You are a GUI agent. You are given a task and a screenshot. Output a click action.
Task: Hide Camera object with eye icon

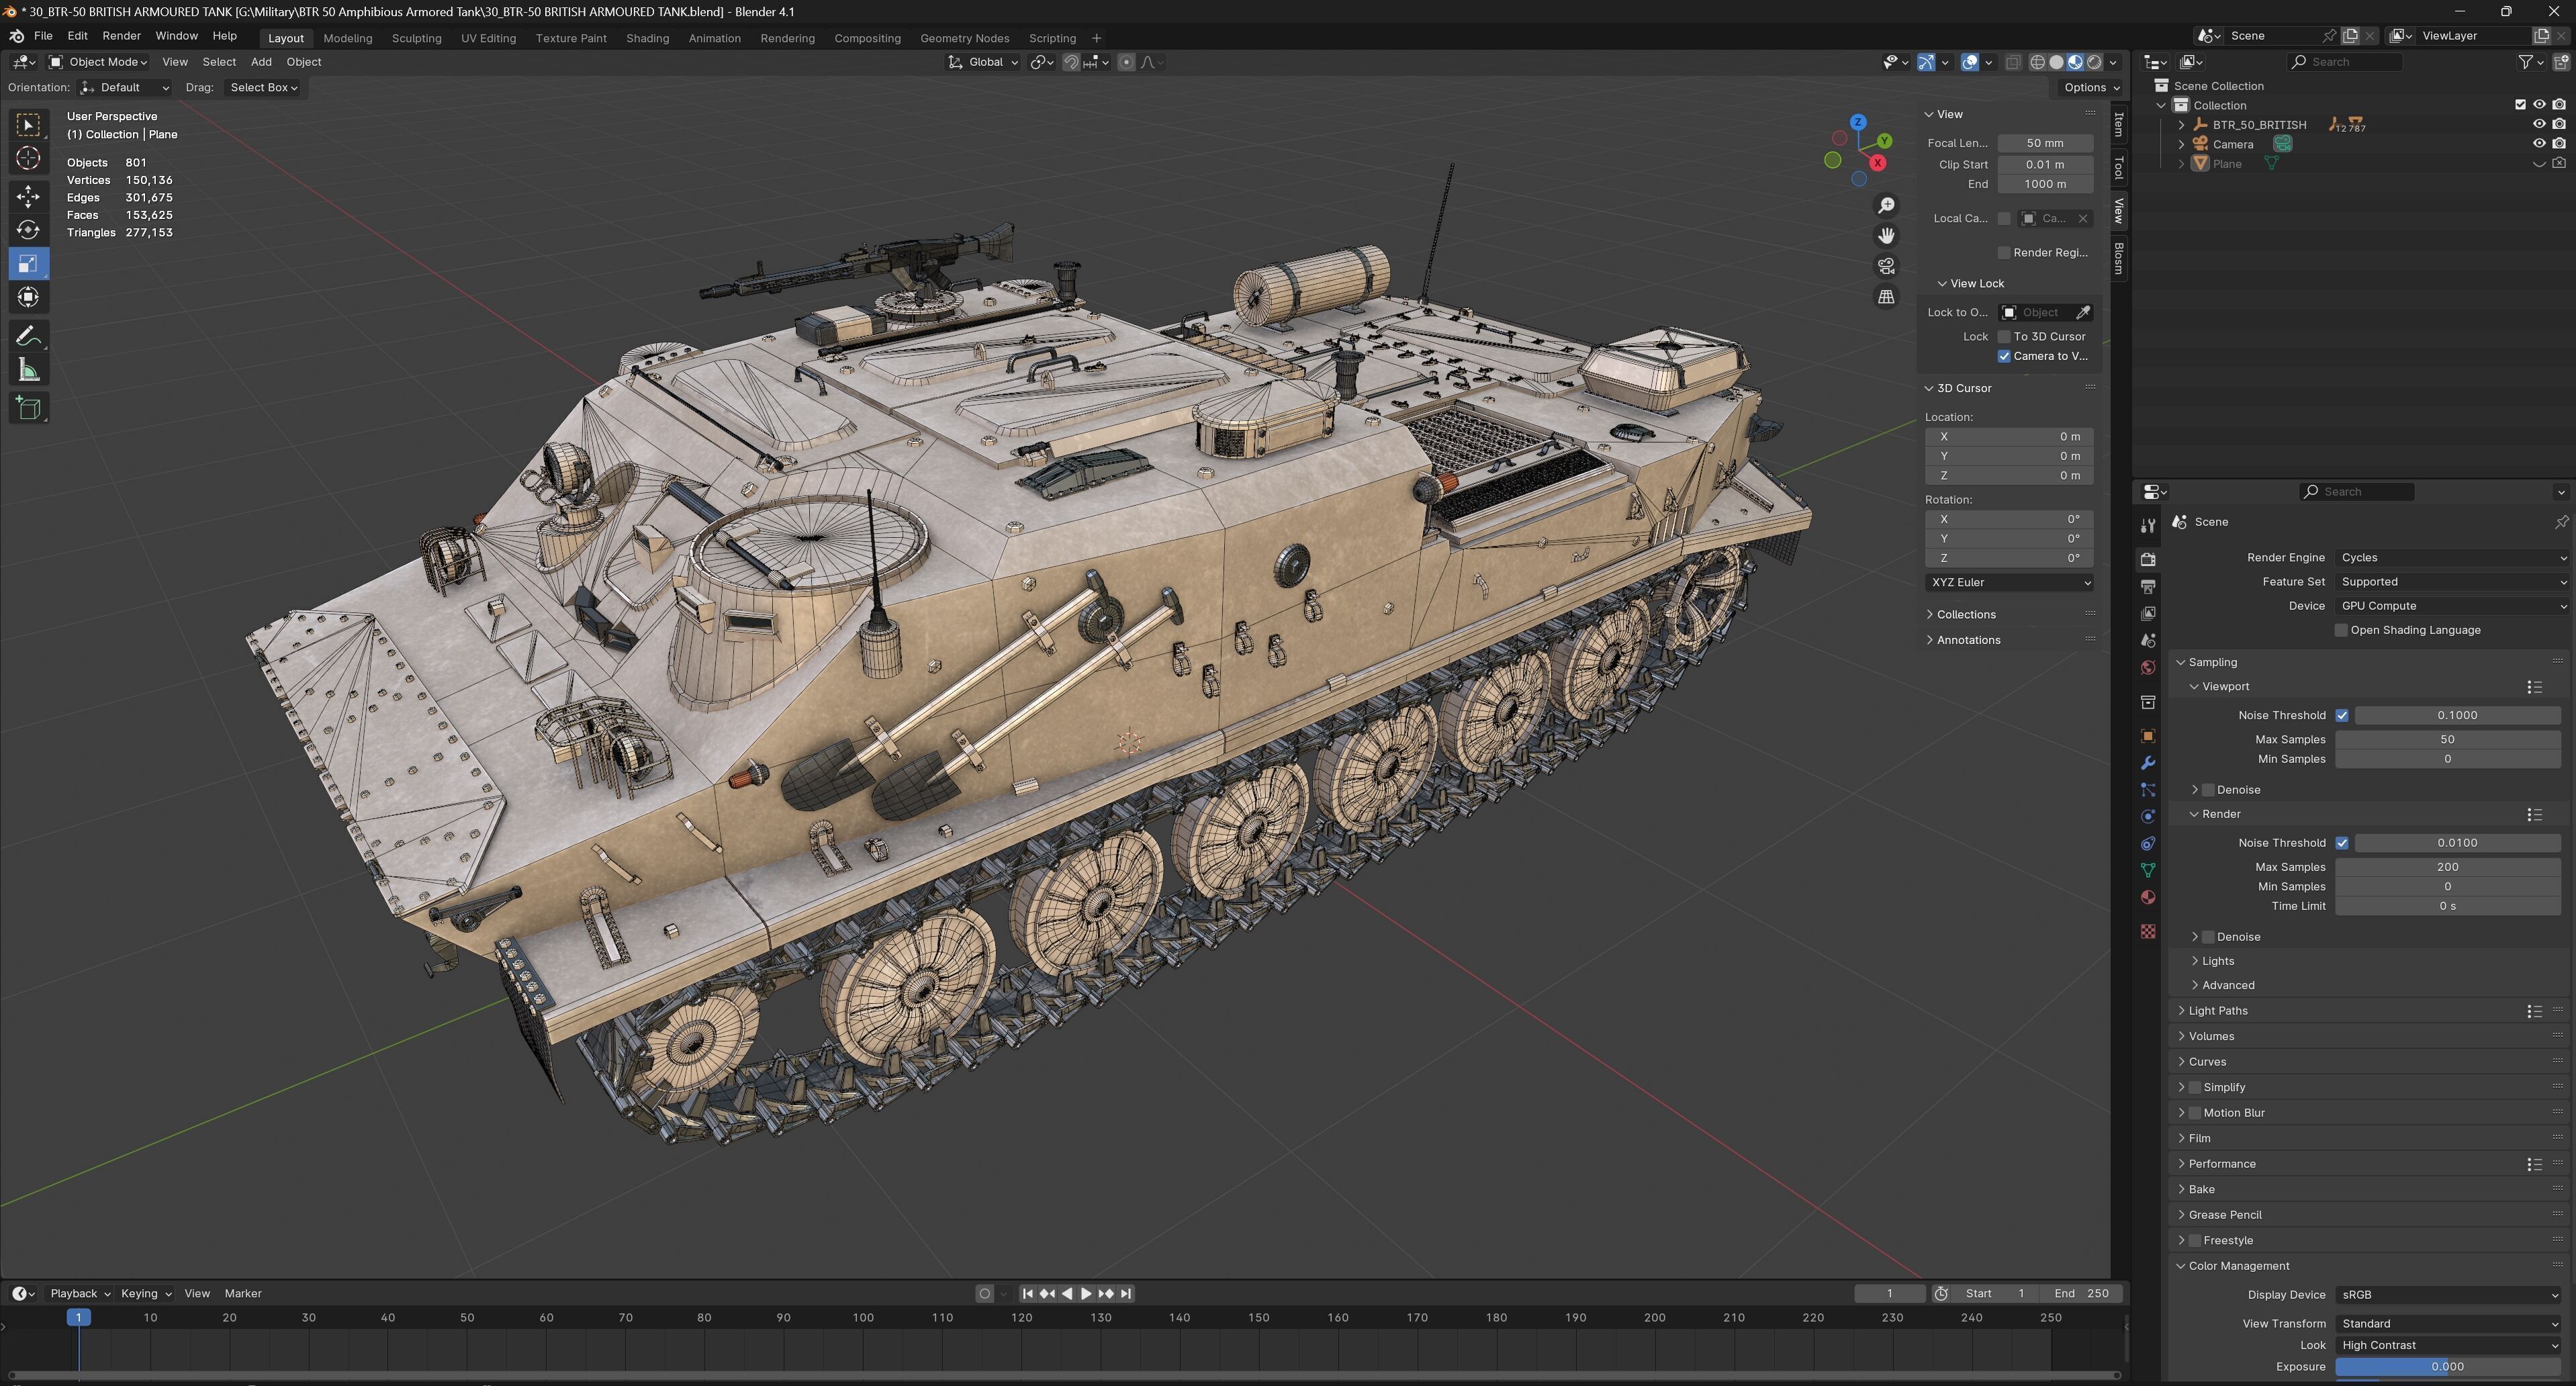2539,144
